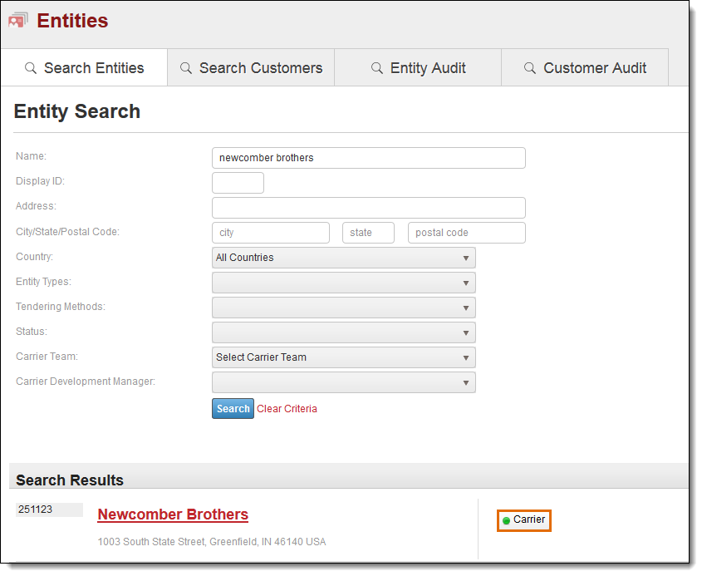Open Select Carrier Team dropdown
This screenshot has height=576, width=702.
coord(343,357)
